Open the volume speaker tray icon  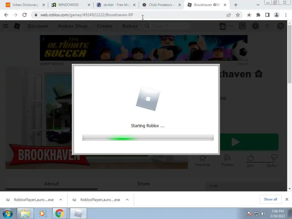[x=263, y=214]
